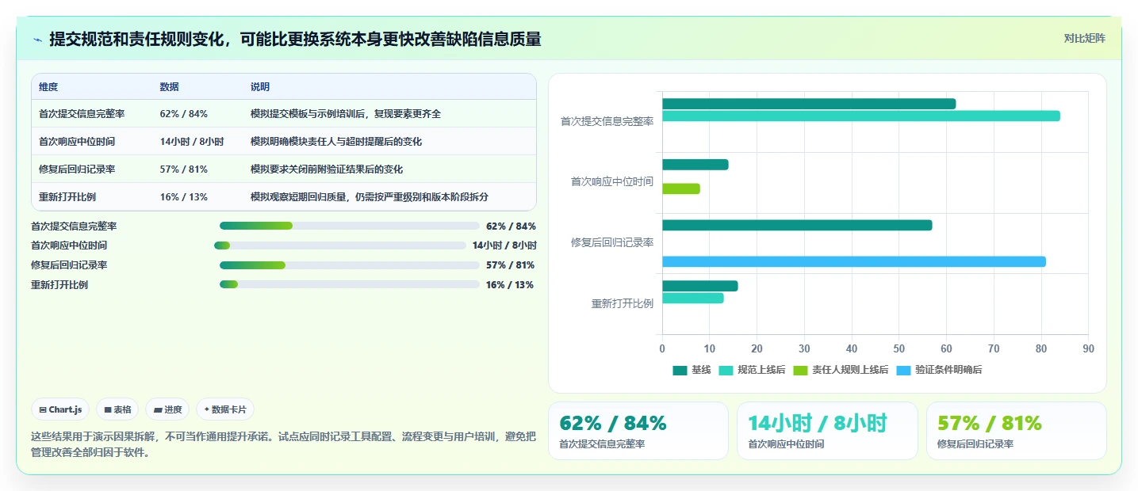Open the 57% / 81% data card
The image size is (1138, 491).
1017,431
